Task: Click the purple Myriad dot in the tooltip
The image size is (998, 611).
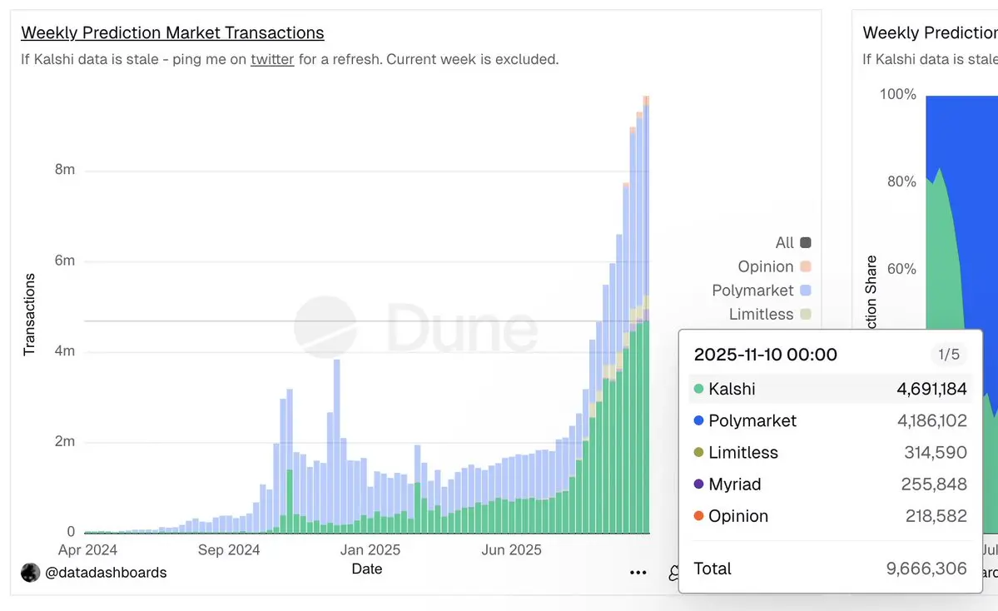Action: pos(698,484)
